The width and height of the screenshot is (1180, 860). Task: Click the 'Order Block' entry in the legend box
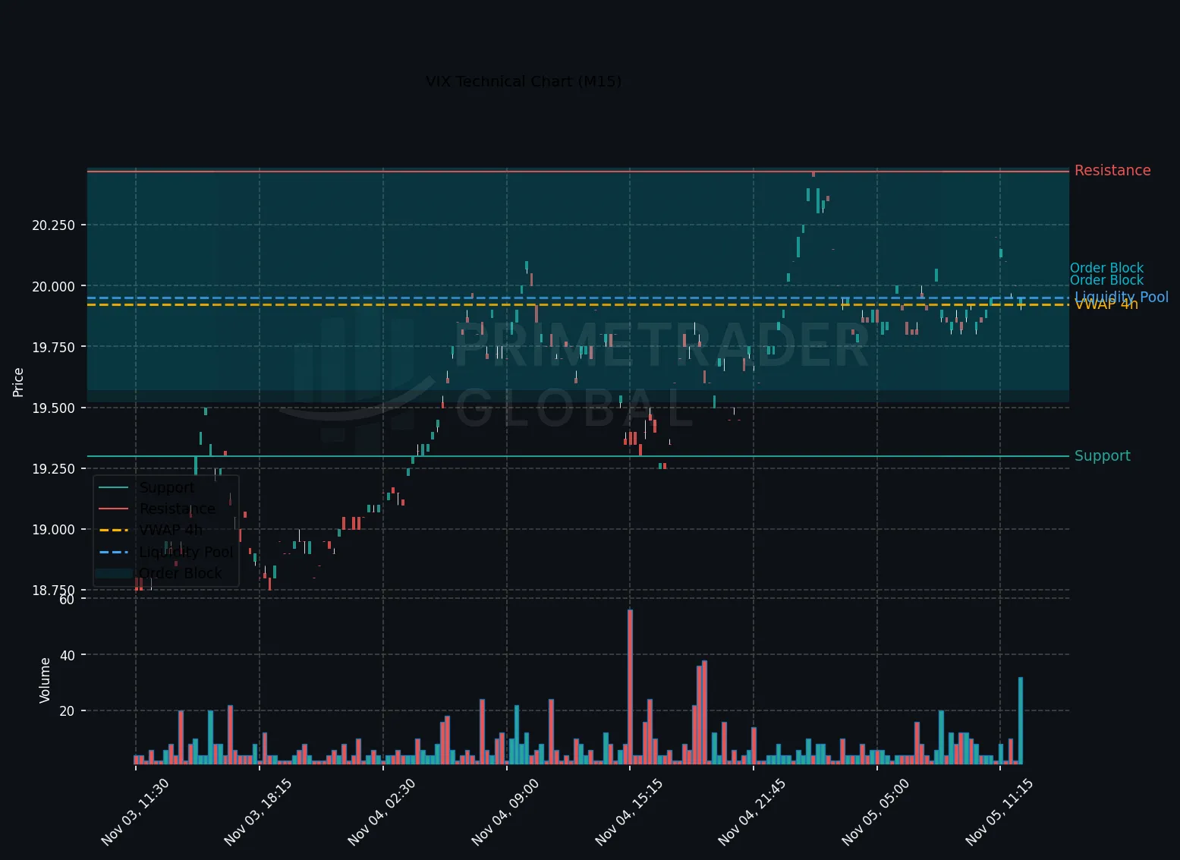point(181,573)
